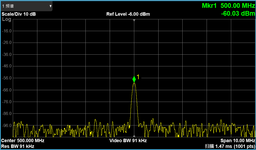Image resolution: width=256 pixels, height=150 pixels.
Task: Toggle the Log scale label
Action: click(7, 19)
